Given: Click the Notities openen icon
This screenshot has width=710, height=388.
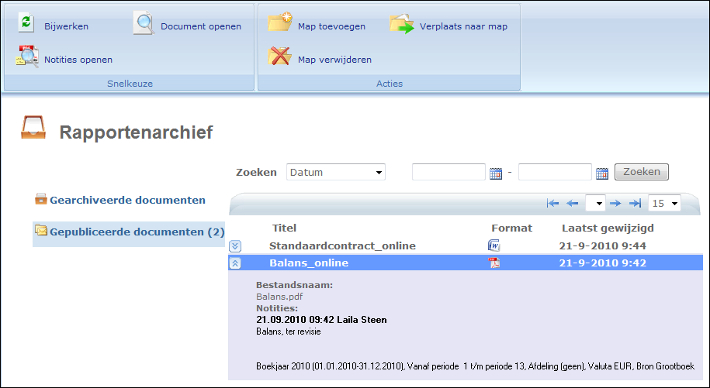Looking at the screenshot, I should [26, 57].
